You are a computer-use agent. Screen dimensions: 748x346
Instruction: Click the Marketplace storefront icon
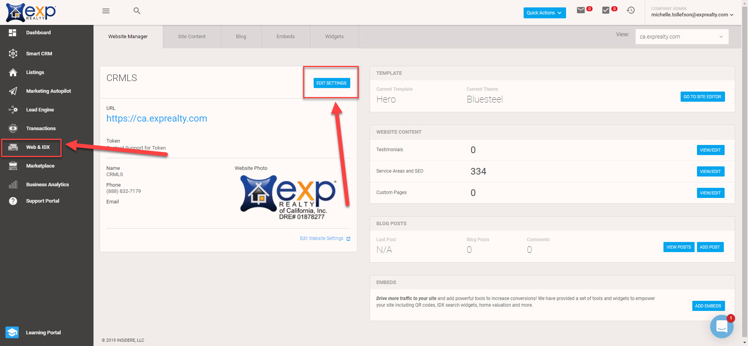click(x=13, y=166)
